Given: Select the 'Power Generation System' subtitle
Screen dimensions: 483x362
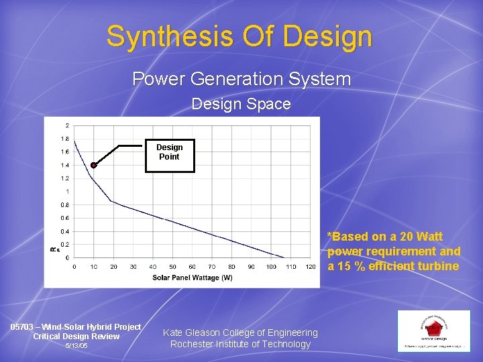Looking at the screenshot, I should click(x=241, y=79).
